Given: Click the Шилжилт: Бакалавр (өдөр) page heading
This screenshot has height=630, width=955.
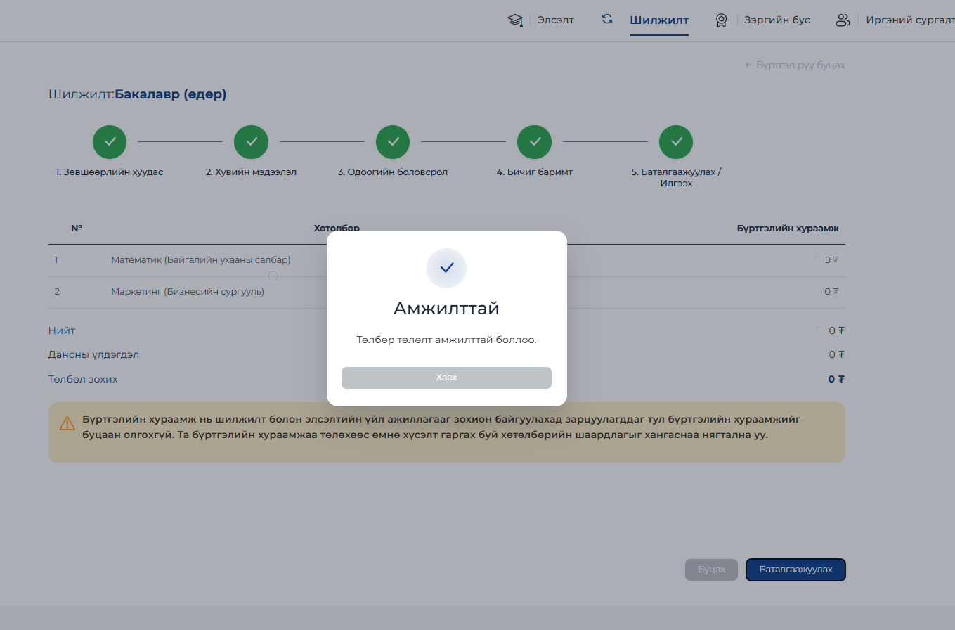Looking at the screenshot, I should pyautogui.click(x=138, y=94).
